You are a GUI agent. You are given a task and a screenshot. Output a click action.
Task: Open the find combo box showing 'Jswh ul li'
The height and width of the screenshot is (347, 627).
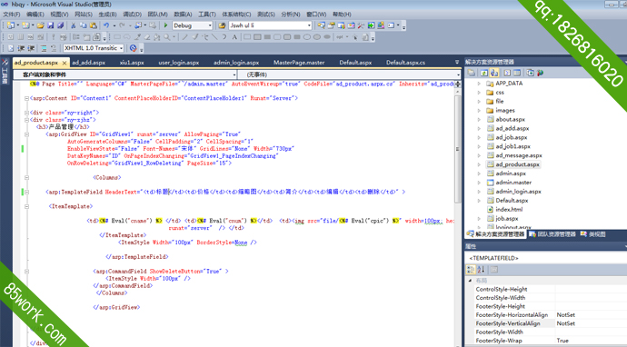[270, 25]
